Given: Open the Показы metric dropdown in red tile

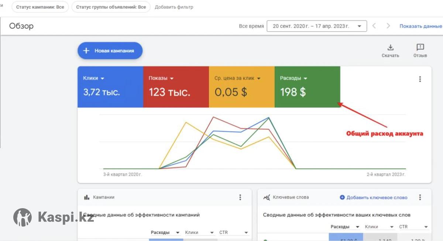Looking at the screenshot, I should [x=161, y=78].
